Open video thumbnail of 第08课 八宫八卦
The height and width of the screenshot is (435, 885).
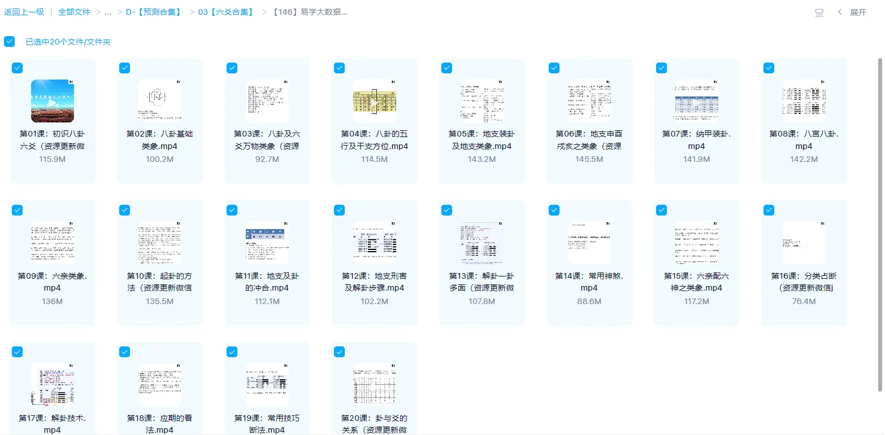click(x=804, y=101)
